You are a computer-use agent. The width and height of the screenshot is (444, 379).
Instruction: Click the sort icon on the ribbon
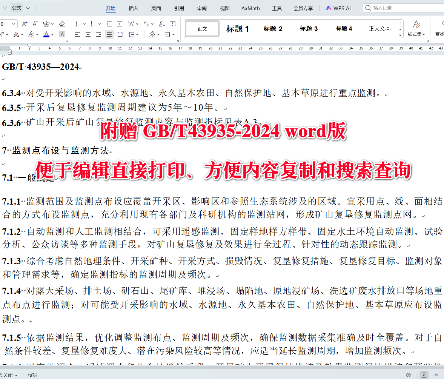[x=161, y=24]
